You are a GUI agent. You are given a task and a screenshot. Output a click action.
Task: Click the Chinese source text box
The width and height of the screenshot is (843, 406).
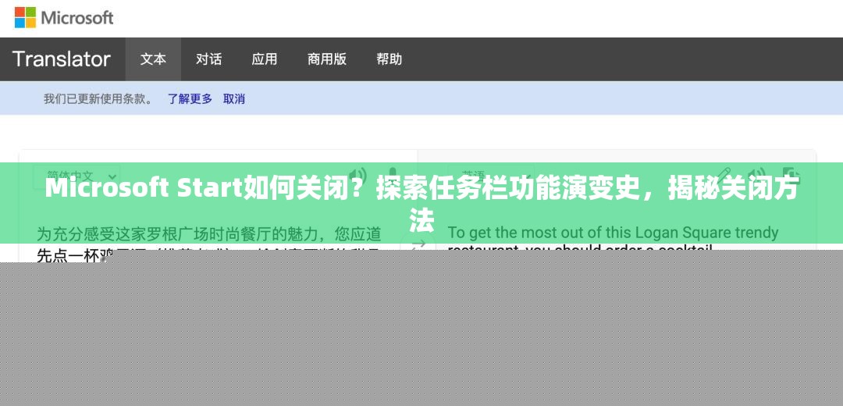(210, 244)
